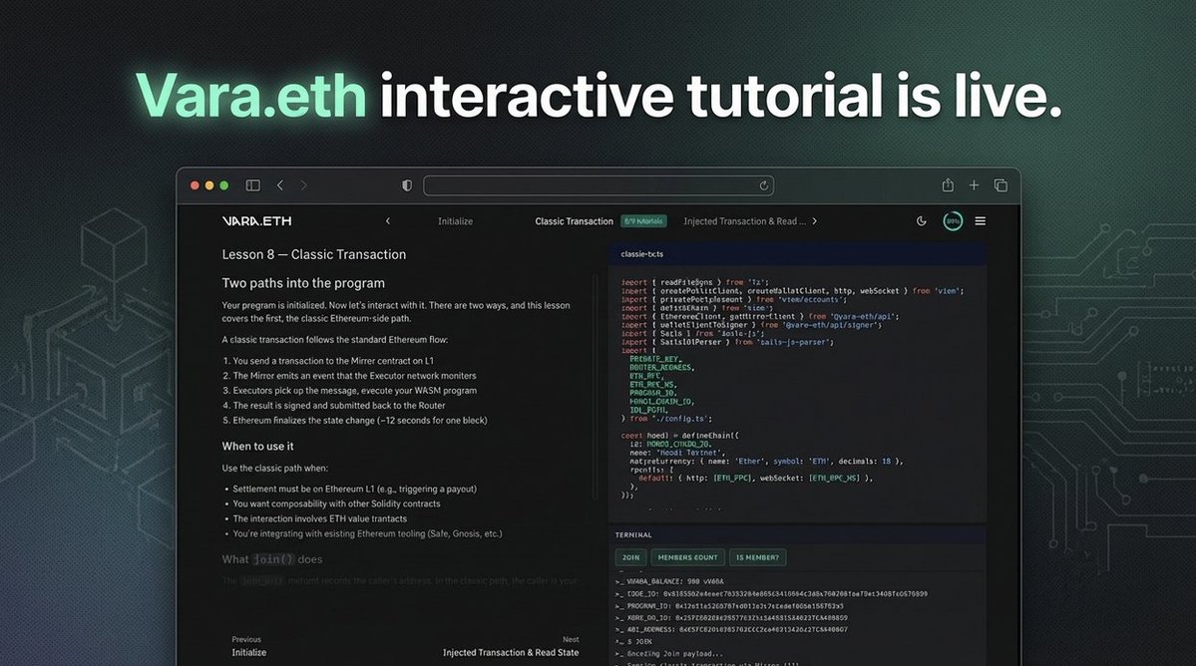
Task: Click the MEMBERS COUNT button
Action: click(x=688, y=557)
